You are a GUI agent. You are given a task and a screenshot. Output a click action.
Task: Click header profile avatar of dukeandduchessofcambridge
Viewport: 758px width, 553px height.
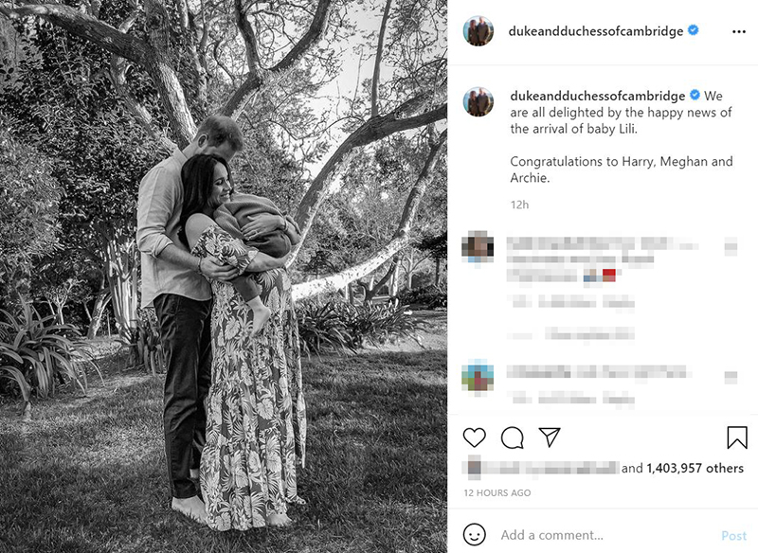[x=478, y=31]
